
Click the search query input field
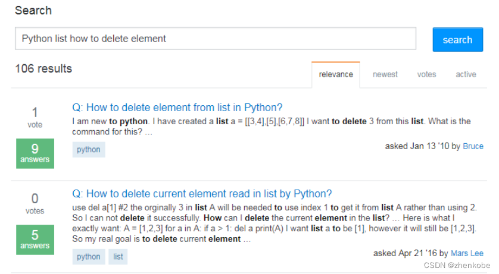(215, 39)
